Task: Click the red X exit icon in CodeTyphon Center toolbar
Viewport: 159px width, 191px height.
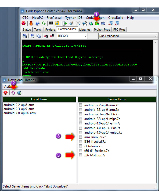Action: click(24, 23)
